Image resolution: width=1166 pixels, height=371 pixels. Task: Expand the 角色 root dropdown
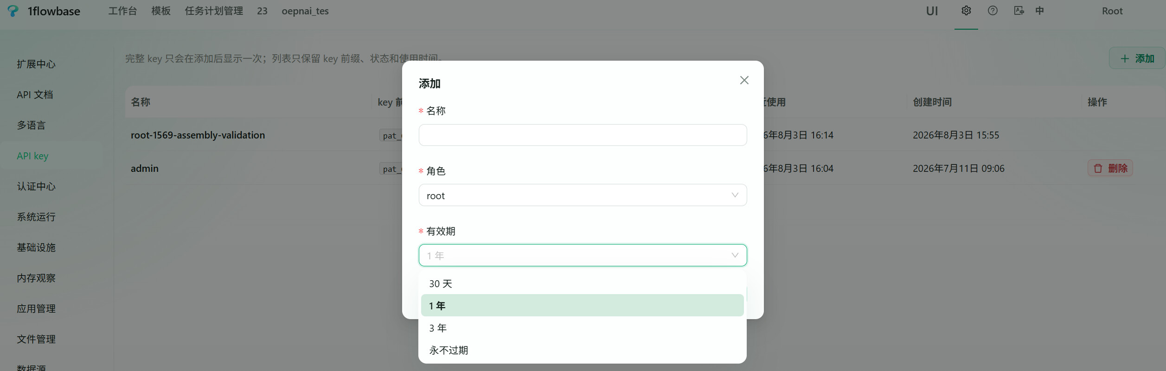[x=583, y=195]
